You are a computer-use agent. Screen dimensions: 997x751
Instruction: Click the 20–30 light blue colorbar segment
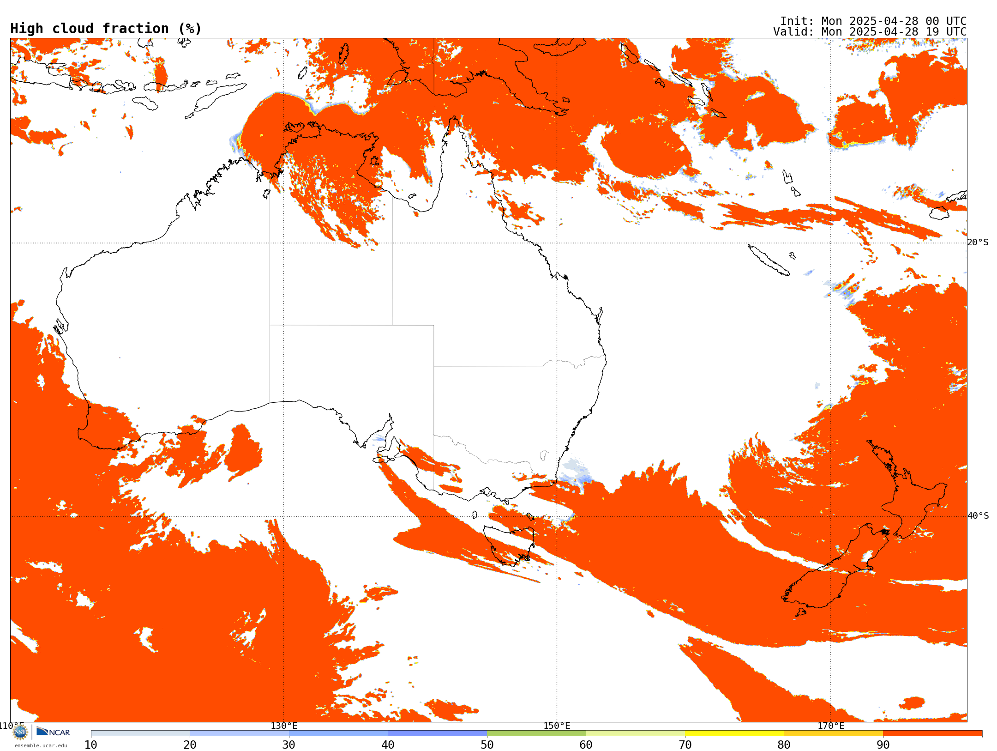(x=239, y=733)
